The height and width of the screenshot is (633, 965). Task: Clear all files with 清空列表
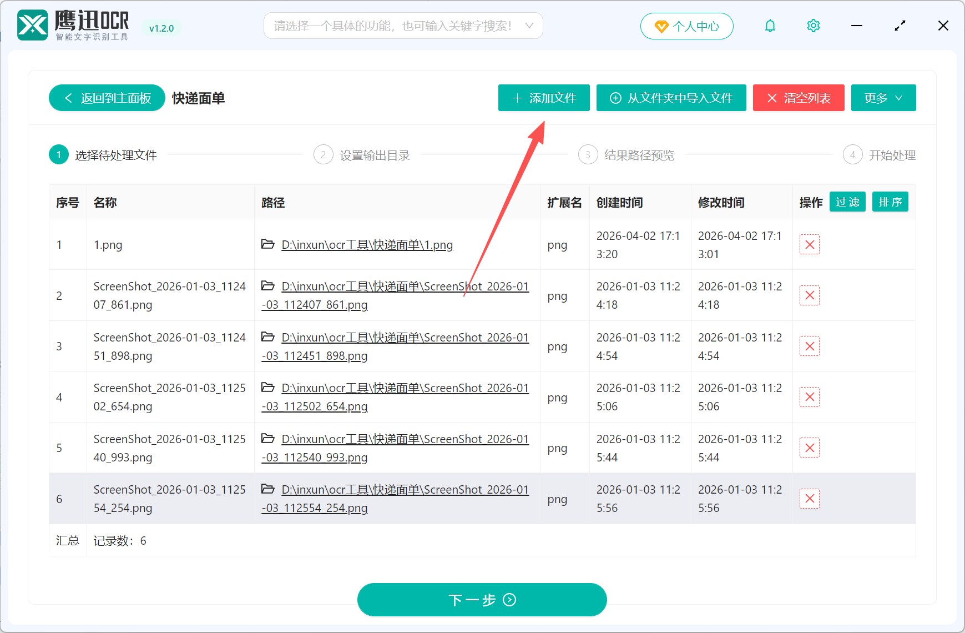[799, 98]
